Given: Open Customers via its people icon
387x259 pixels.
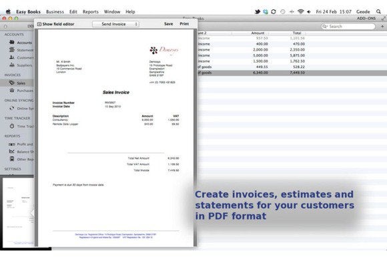Looking at the screenshot, I should click(x=11, y=57).
